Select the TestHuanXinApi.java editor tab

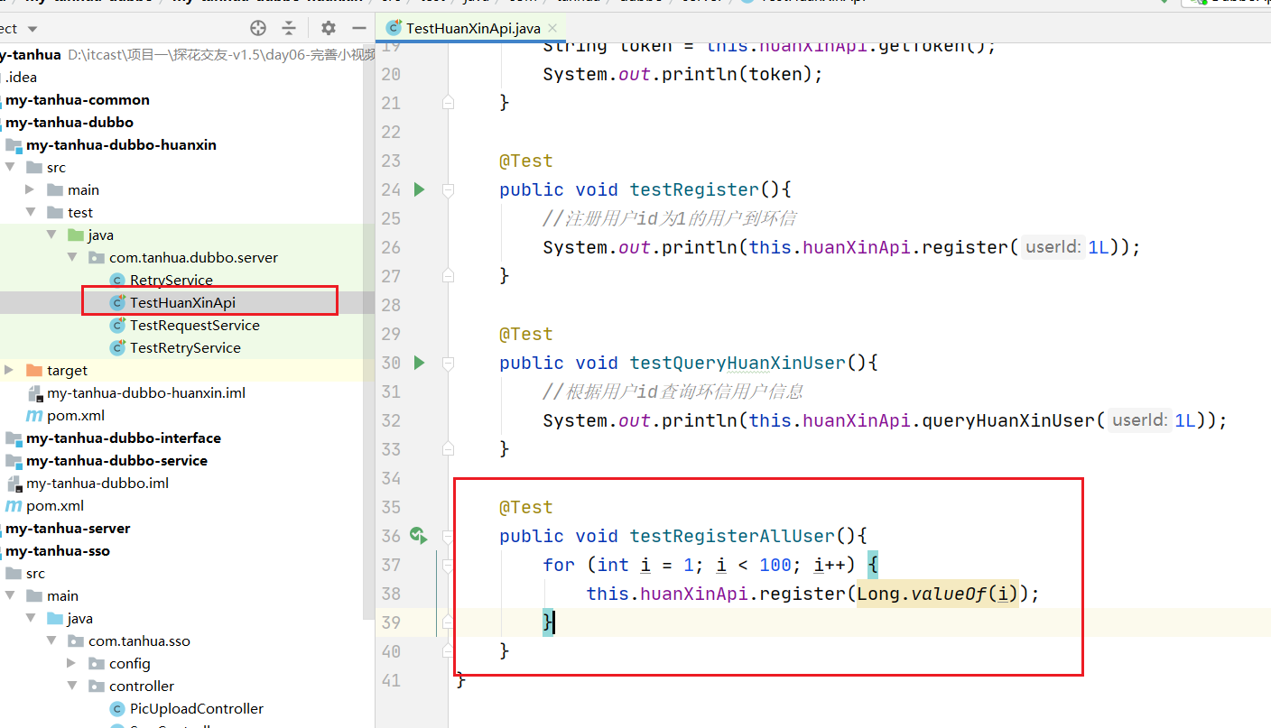473,28
